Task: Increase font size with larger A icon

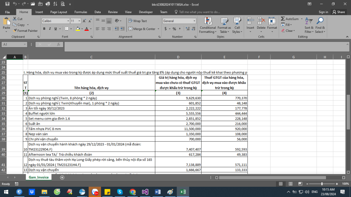Action: pyautogui.click(x=84, y=21)
